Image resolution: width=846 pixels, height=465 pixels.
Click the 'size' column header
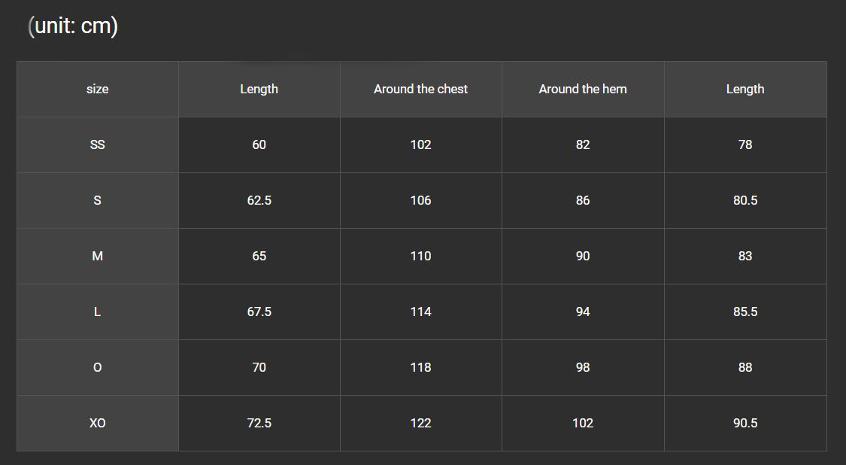98,89
